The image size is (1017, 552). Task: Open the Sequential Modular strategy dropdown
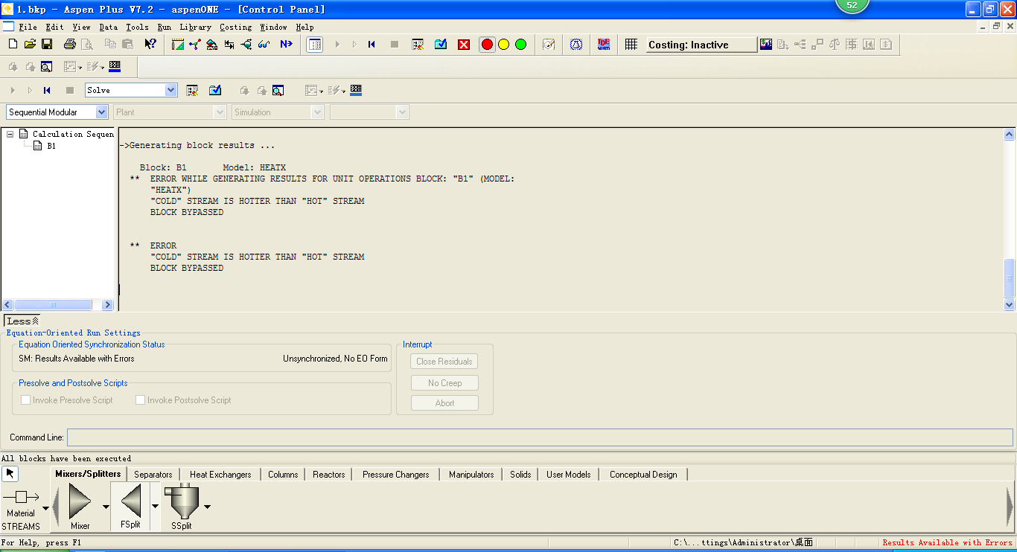[x=102, y=112]
